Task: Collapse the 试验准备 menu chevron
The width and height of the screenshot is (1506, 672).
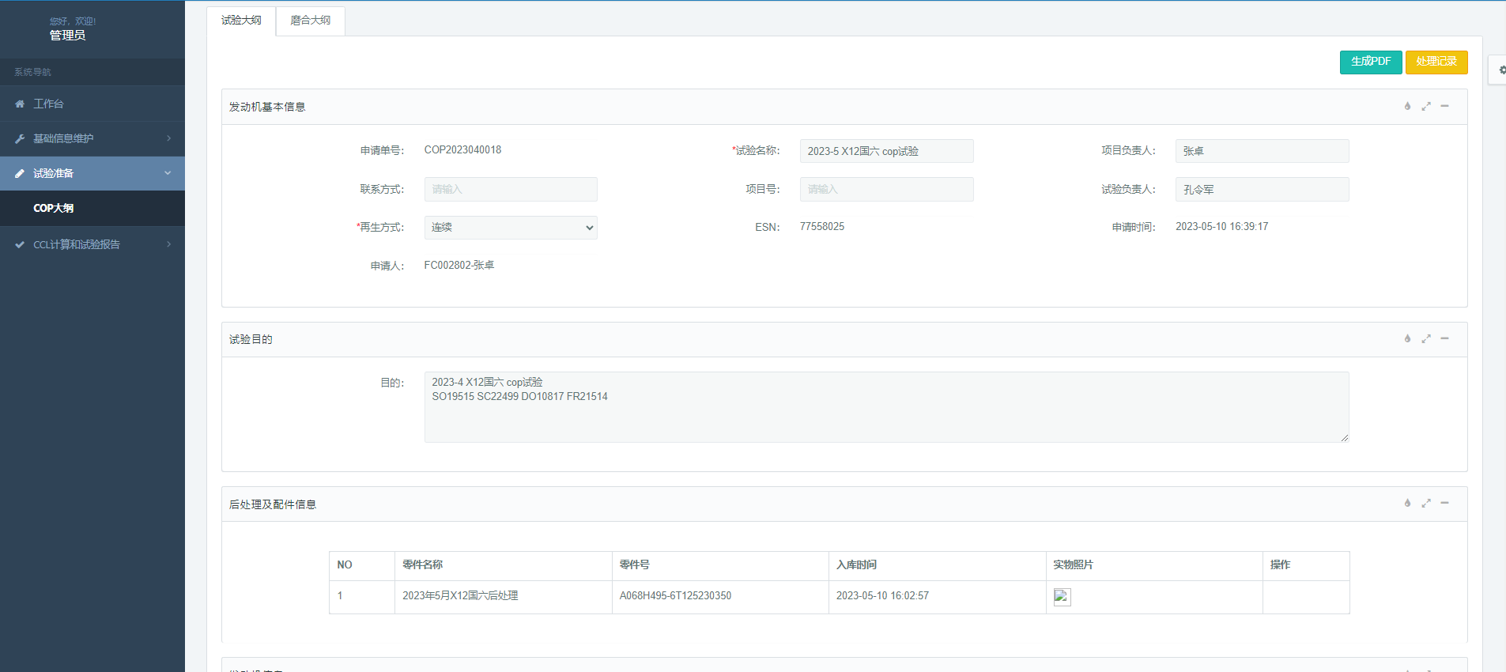Action: (168, 173)
